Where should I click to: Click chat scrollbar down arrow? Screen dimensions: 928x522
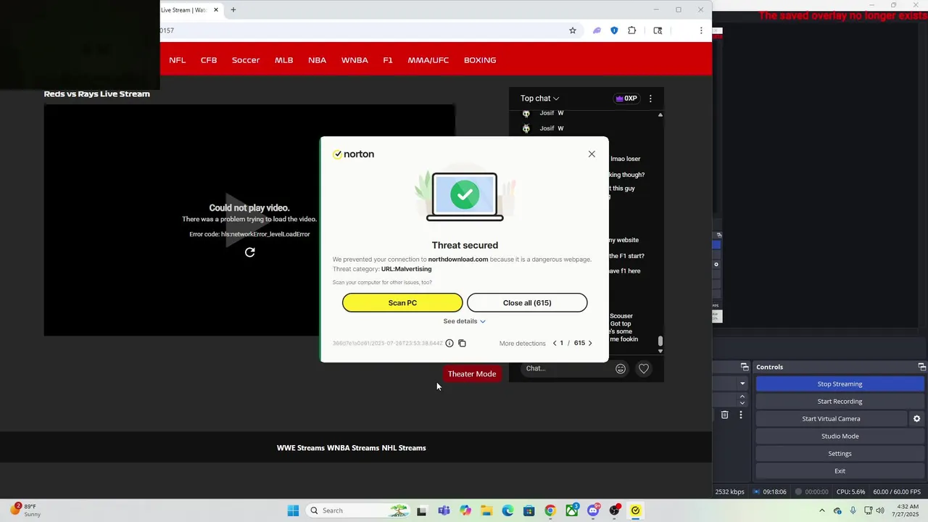[660, 351]
